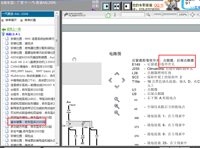Click the sidebar scrollbar down arrow
Screen dimensions: 200x148
pos(57,143)
